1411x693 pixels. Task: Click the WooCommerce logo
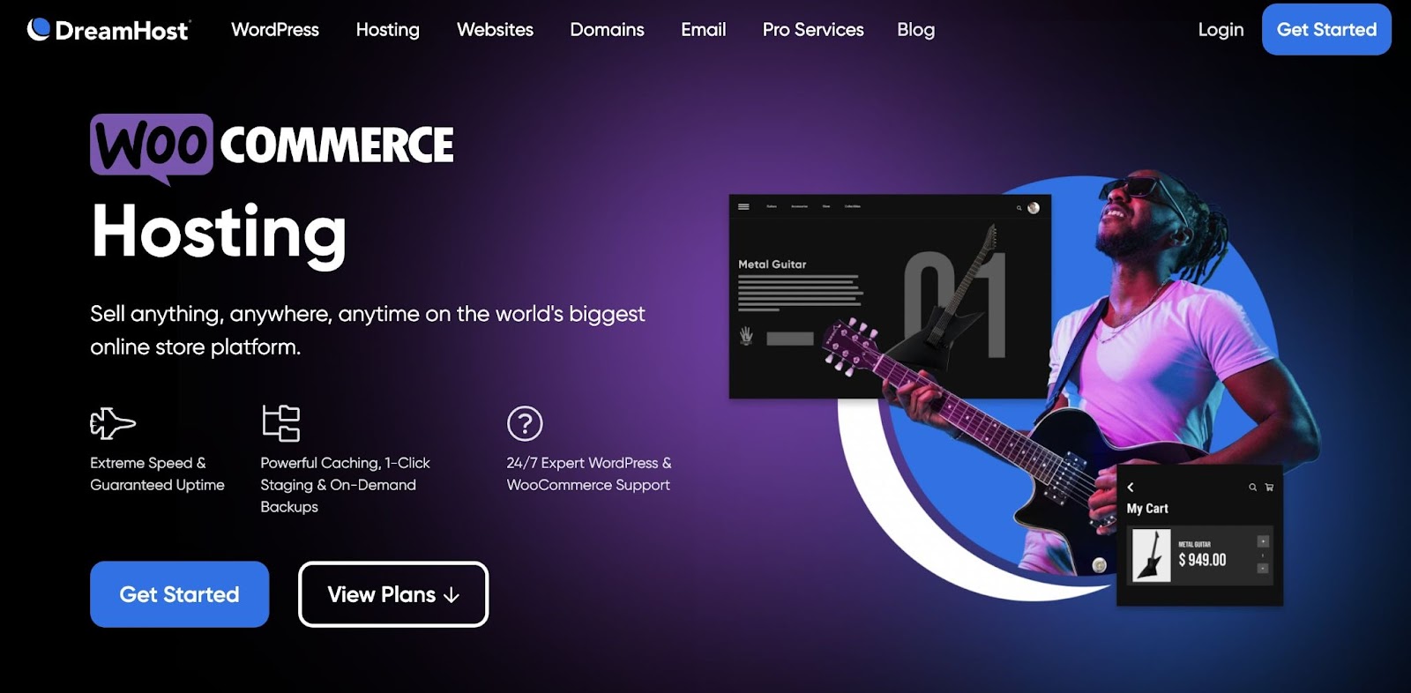click(x=272, y=146)
